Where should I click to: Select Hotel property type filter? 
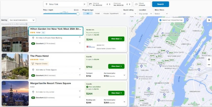[97, 13]
